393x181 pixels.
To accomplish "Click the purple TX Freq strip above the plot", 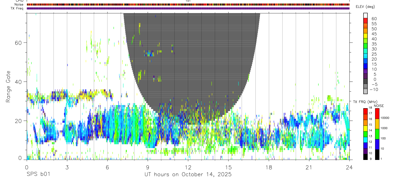I will click(x=188, y=8).
